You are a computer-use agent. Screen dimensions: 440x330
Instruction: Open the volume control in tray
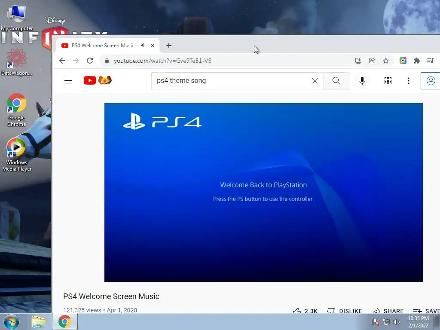coord(397,322)
